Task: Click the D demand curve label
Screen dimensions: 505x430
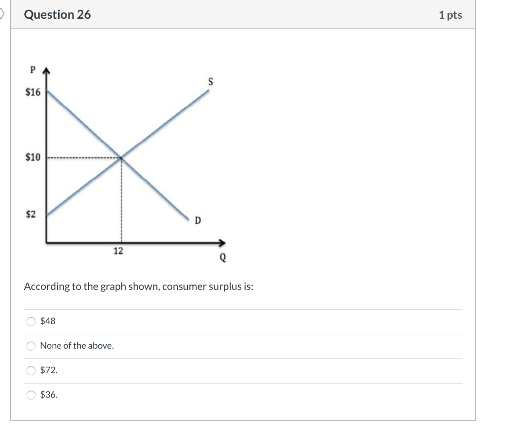Action: point(198,220)
